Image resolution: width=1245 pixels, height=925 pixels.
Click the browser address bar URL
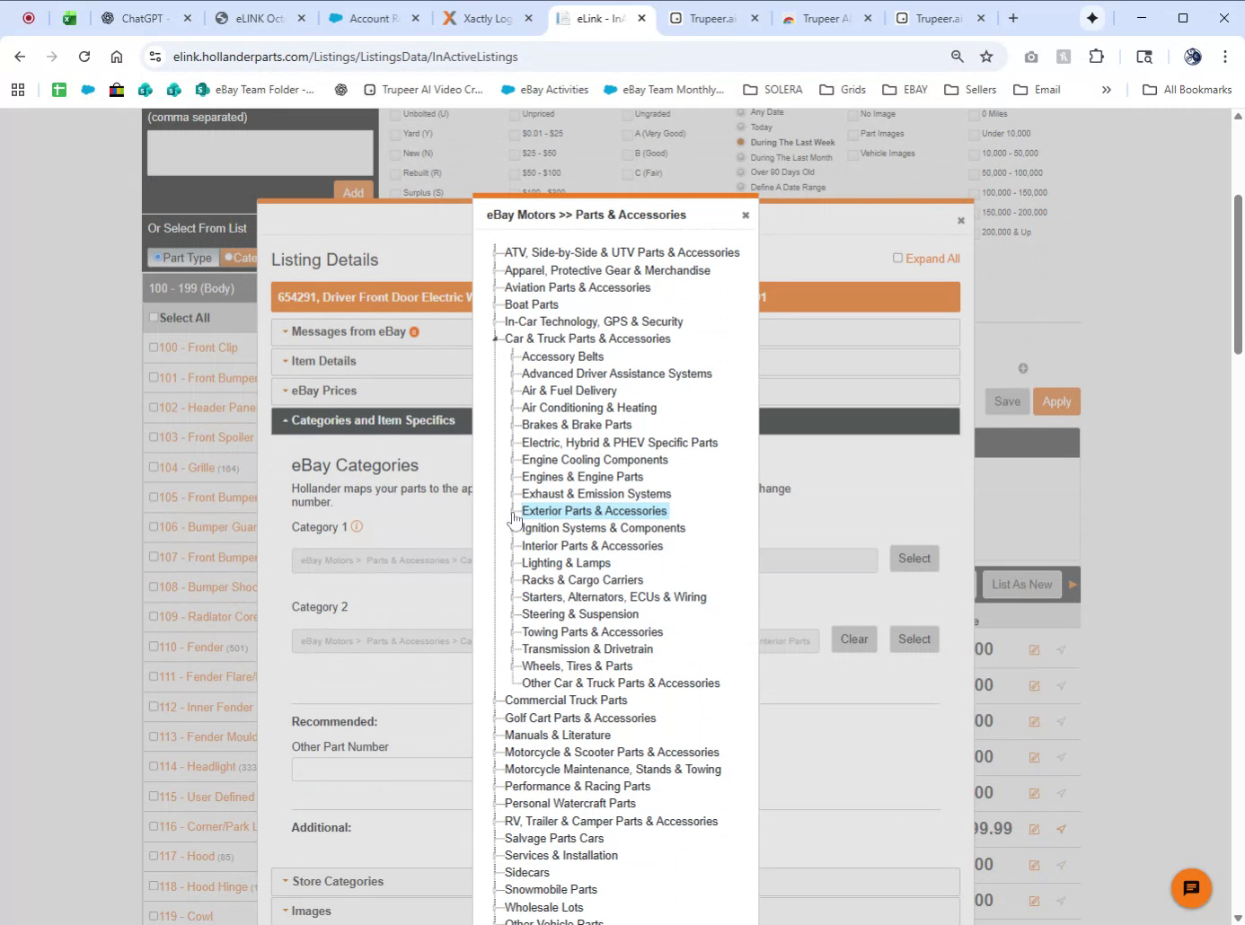(346, 57)
